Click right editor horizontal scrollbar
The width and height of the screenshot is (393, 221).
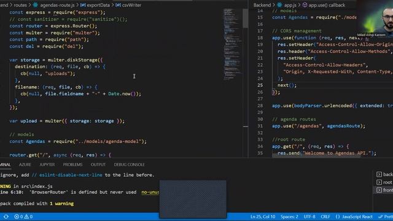(316, 155)
